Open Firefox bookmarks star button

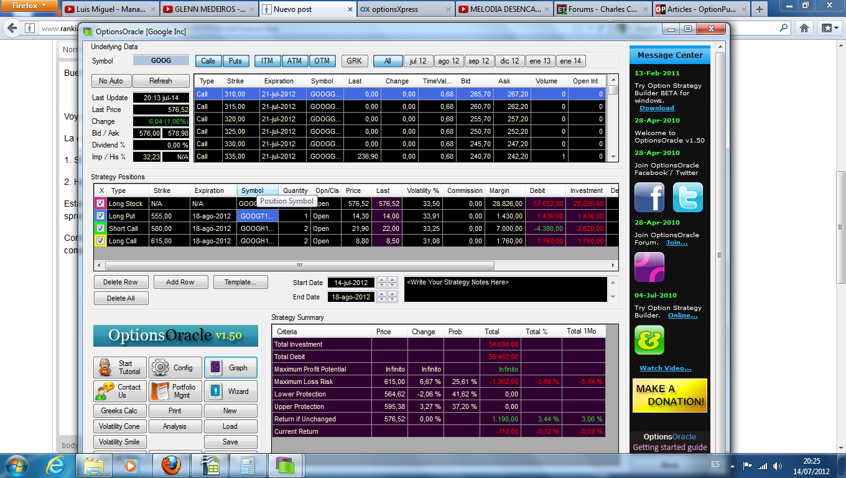tap(829, 28)
